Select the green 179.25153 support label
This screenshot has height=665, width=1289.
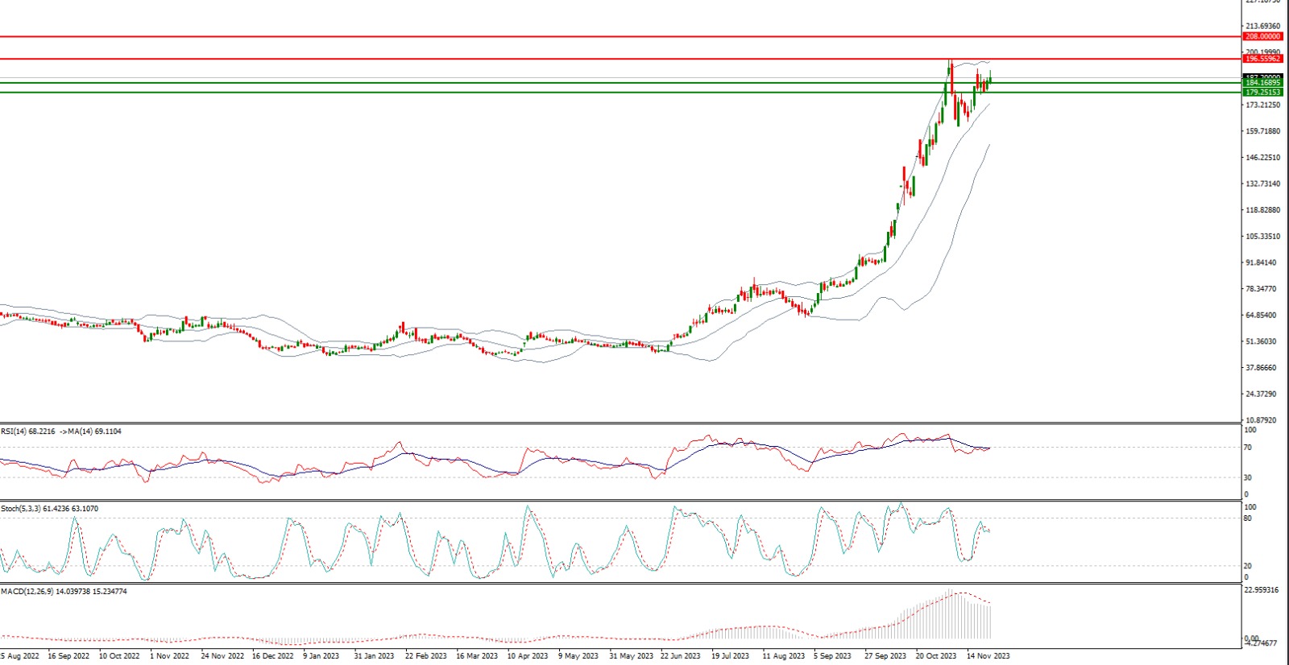tap(1262, 93)
